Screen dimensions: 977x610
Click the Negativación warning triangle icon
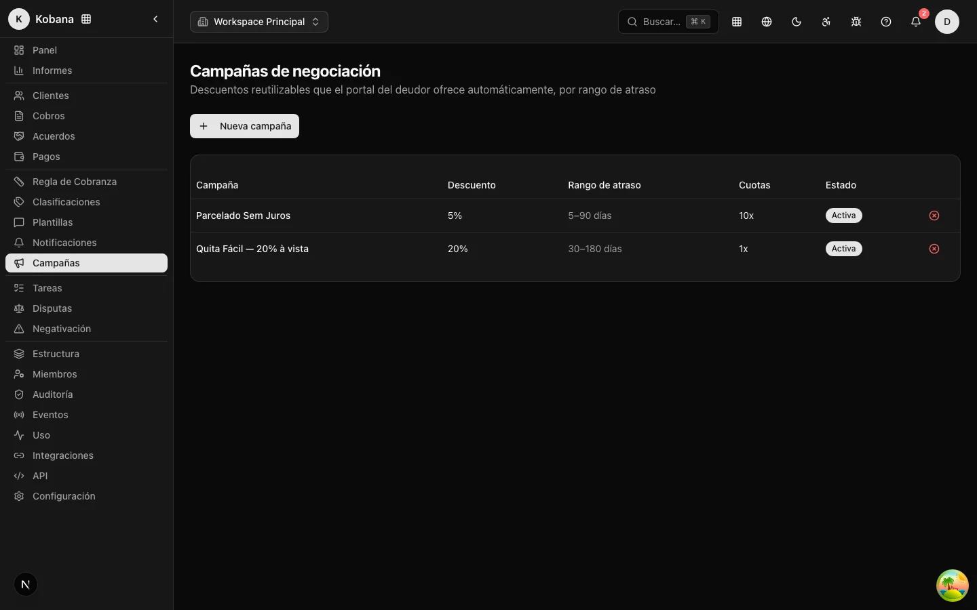coord(19,329)
